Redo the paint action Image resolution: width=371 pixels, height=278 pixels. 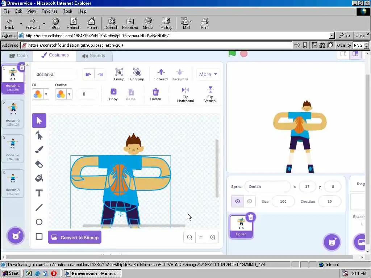(x=100, y=75)
